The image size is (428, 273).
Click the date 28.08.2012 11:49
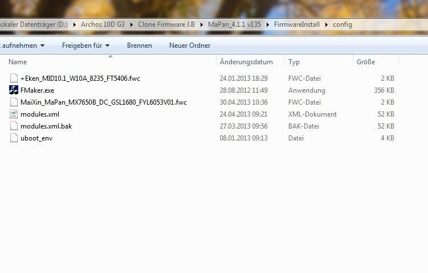pos(243,90)
